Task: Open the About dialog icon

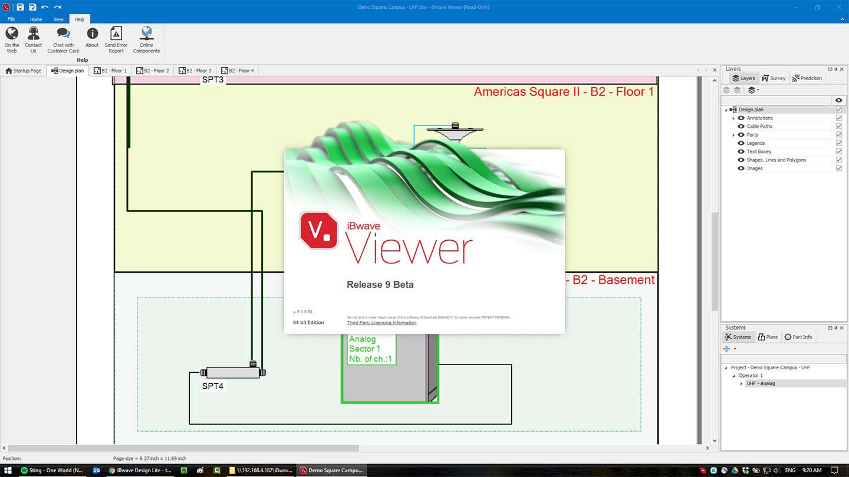Action: coord(92,34)
